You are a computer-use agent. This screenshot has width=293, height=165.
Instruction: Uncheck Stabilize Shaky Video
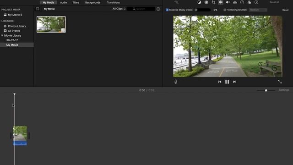[167, 10]
